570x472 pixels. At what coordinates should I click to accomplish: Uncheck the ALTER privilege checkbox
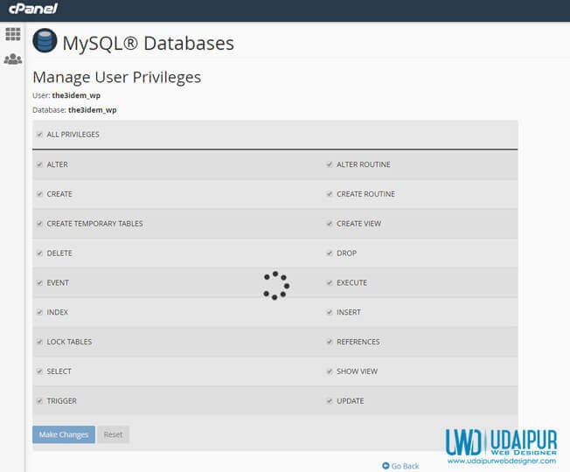pyautogui.click(x=39, y=164)
